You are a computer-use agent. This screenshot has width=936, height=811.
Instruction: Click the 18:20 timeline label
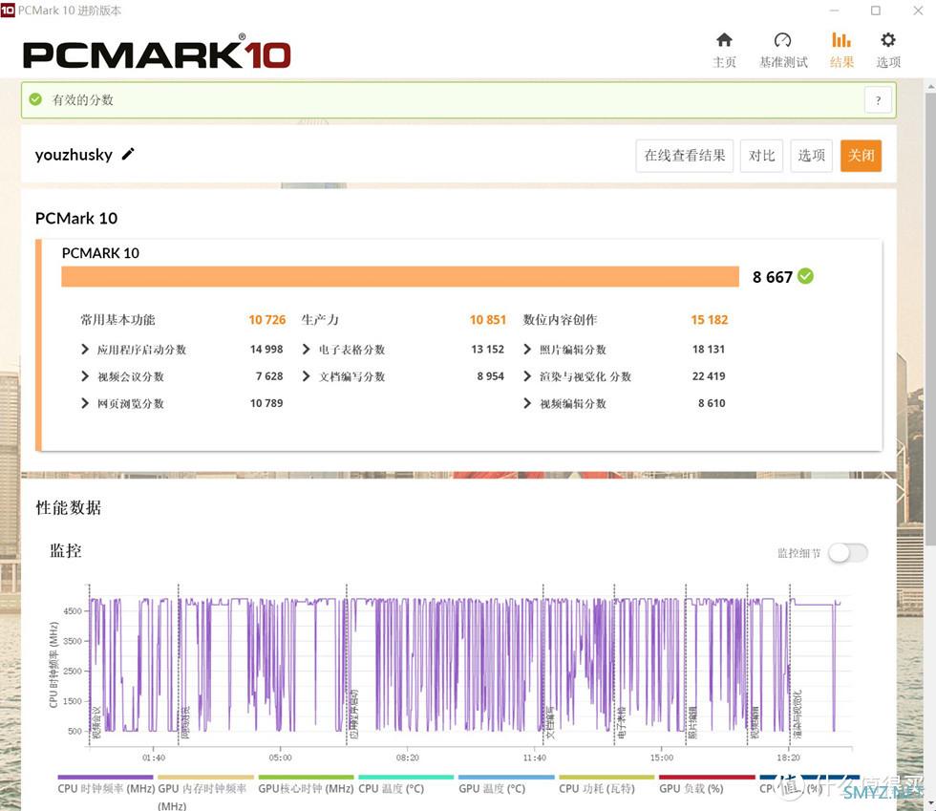(788, 758)
